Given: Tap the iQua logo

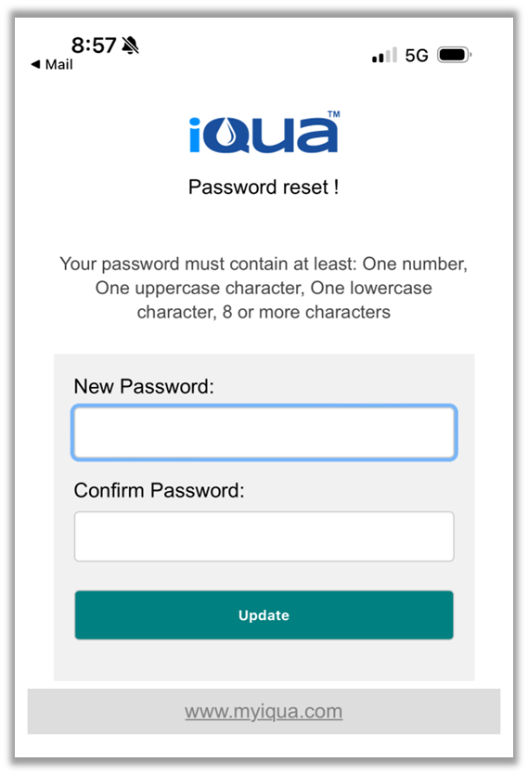Looking at the screenshot, I should tap(264, 133).
